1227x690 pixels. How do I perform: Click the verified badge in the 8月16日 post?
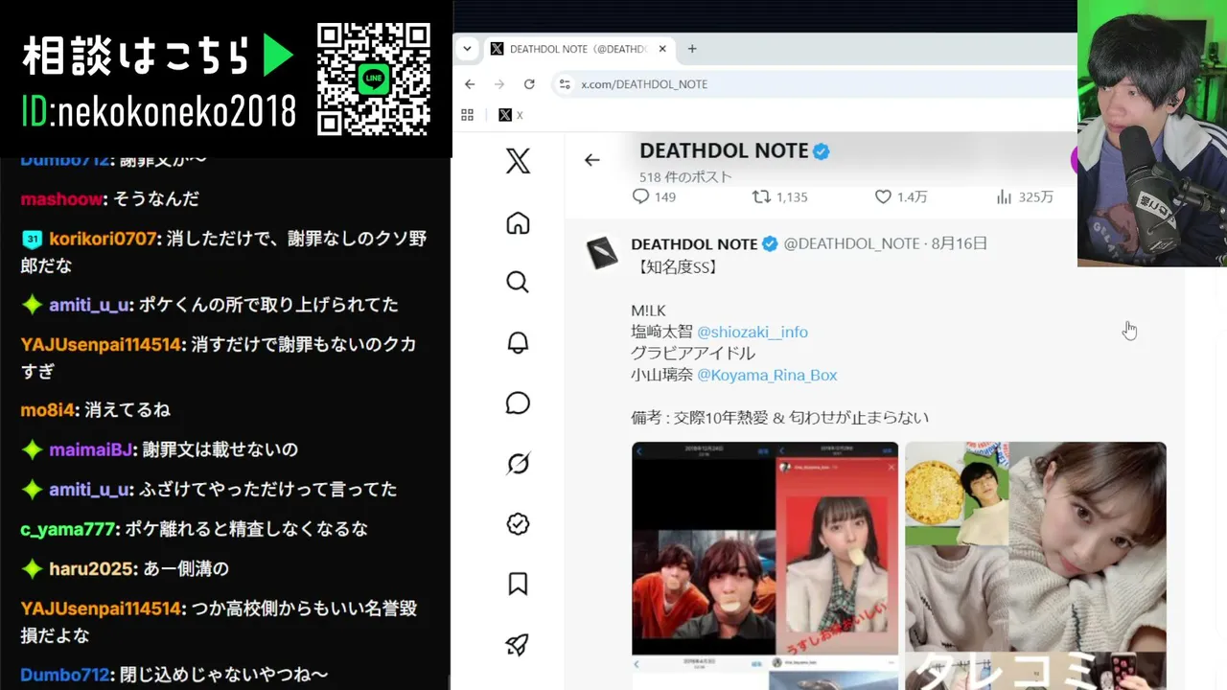(x=770, y=244)
